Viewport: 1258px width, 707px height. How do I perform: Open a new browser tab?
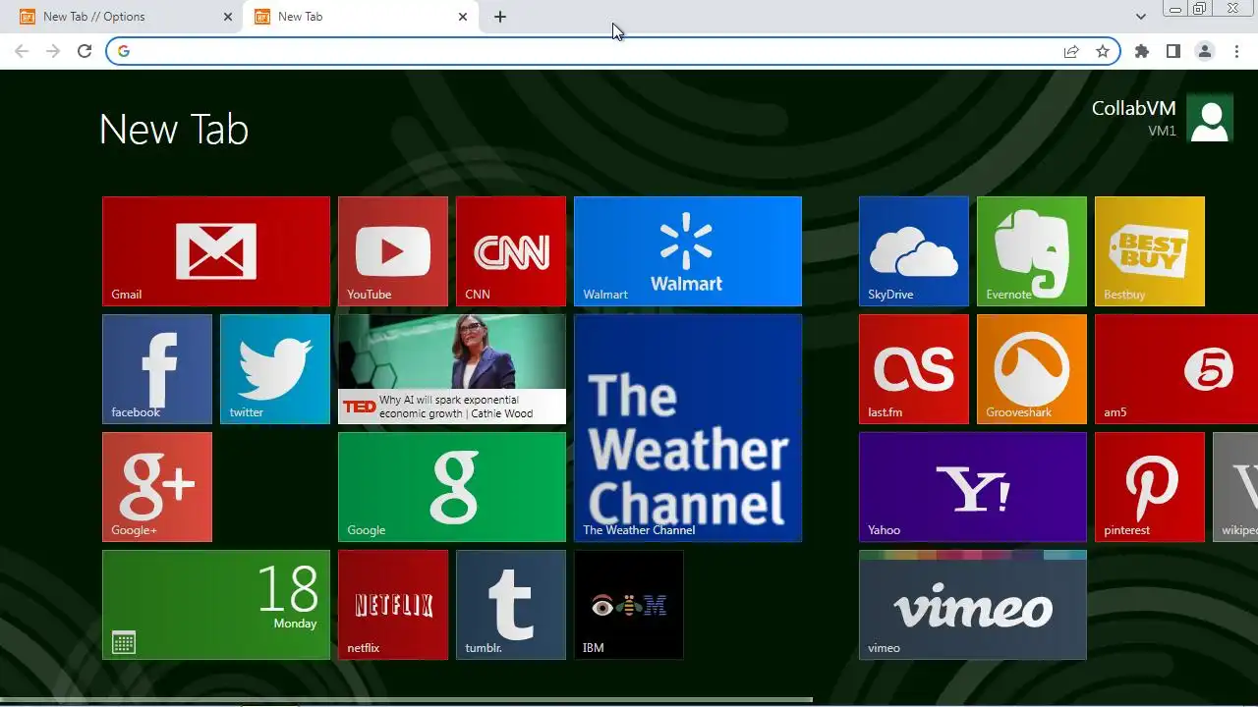(500, 17)
